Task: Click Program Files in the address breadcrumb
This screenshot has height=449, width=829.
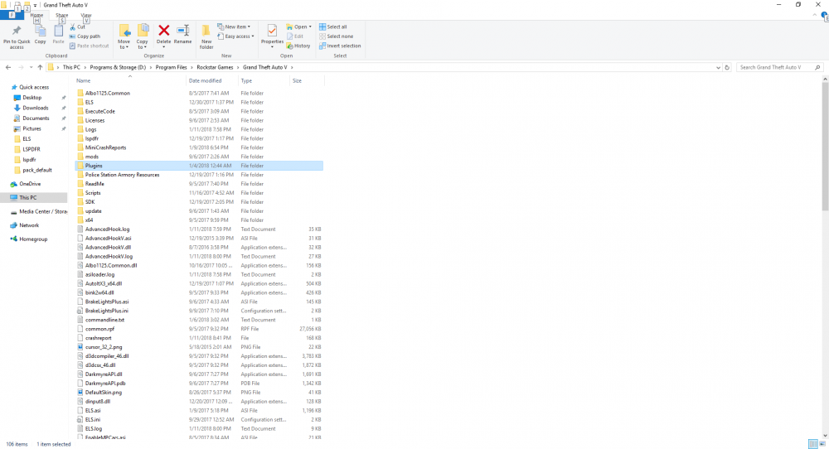Action: pos(171,68)
